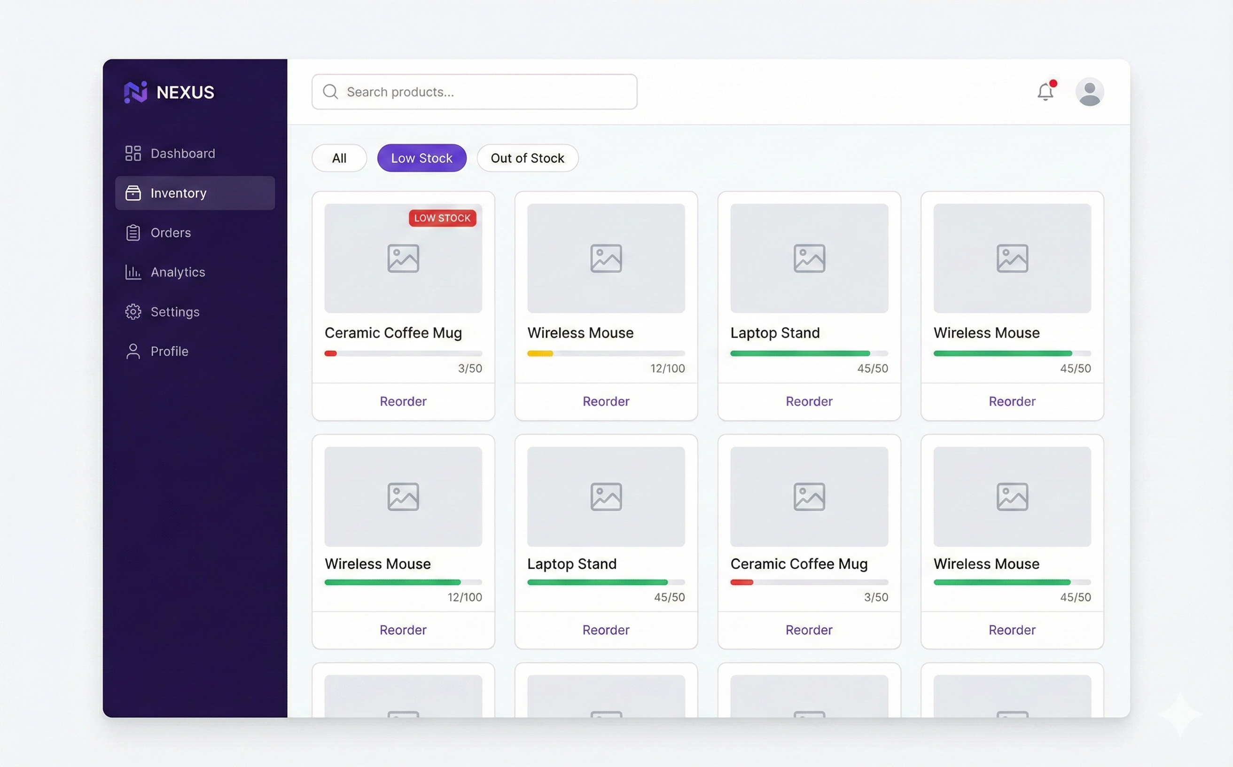Open the Analytics bar chart icon

click(133, 272)
